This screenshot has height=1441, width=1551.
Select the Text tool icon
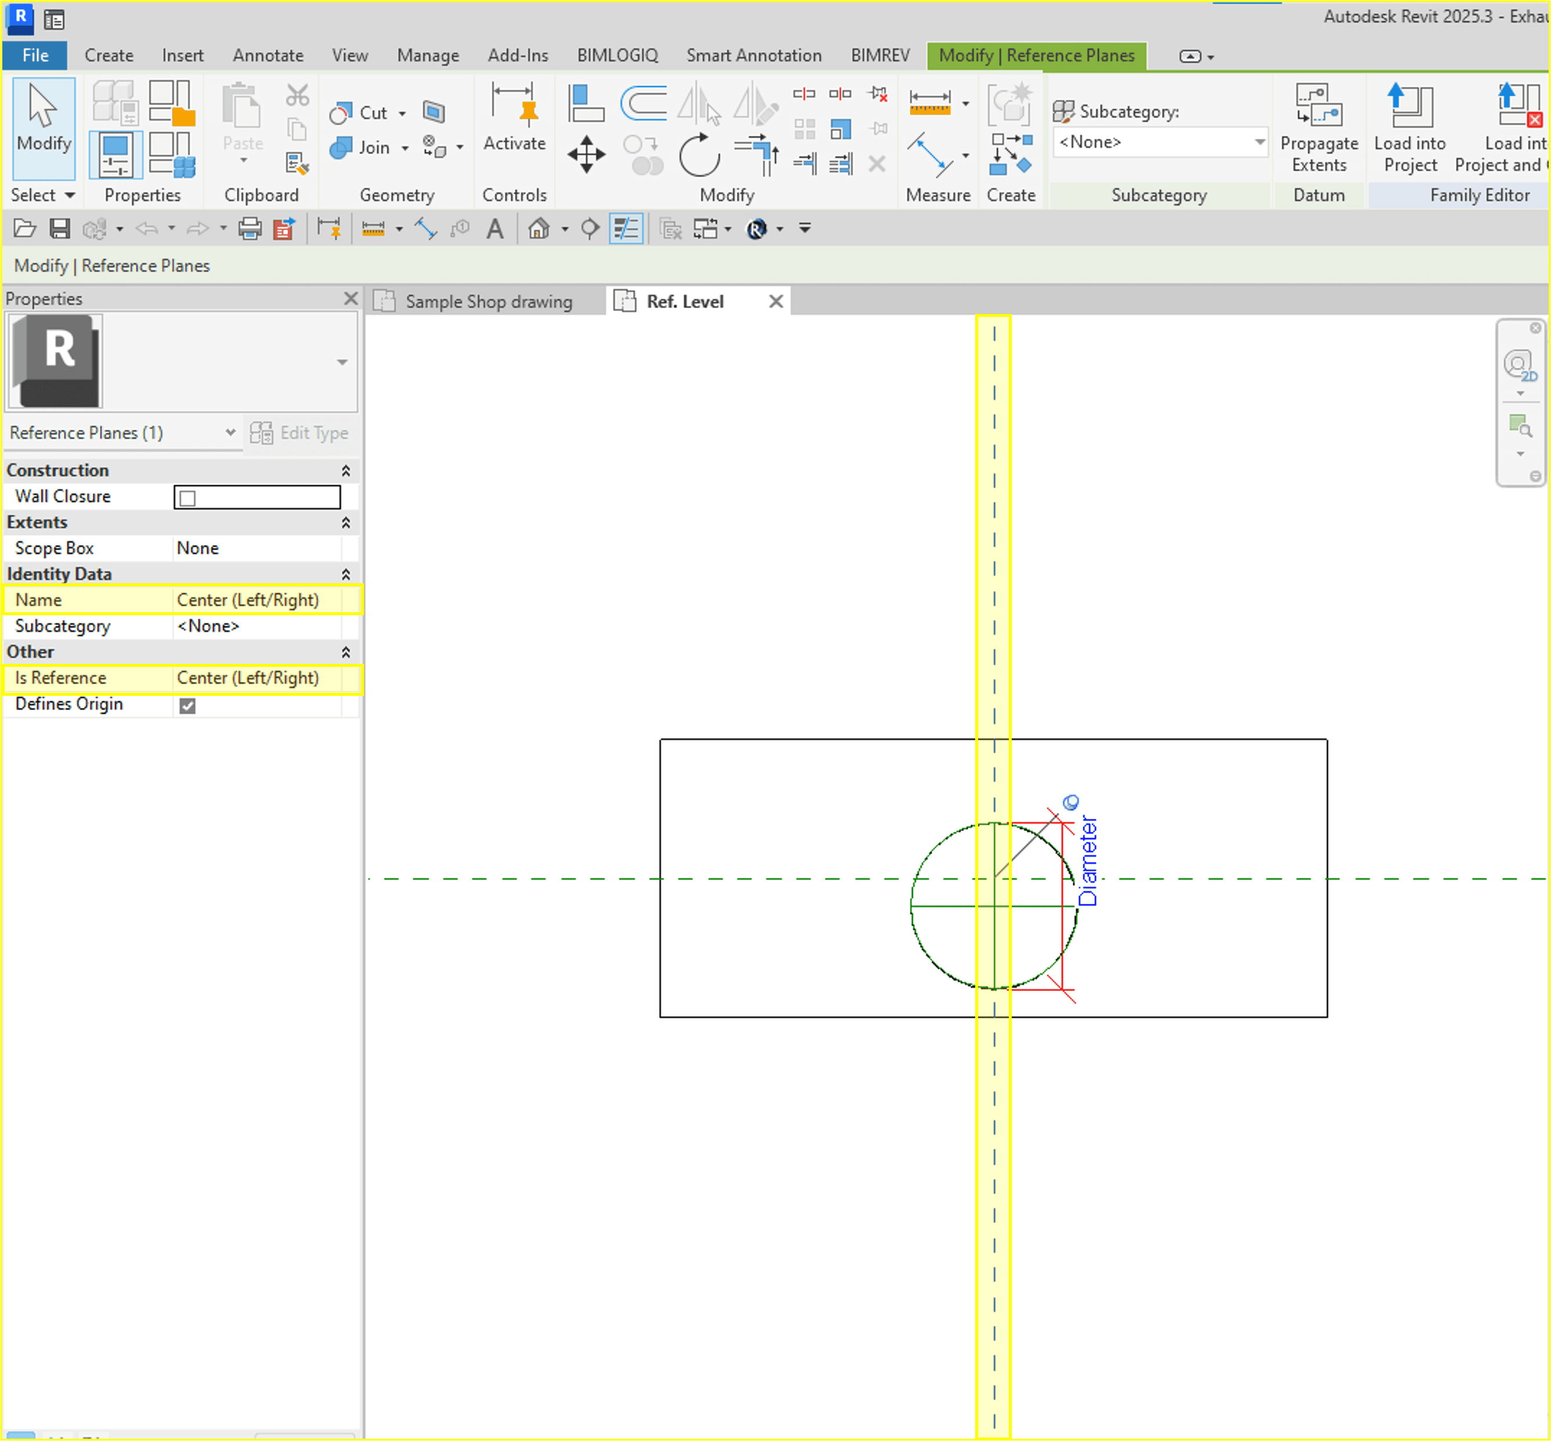coord(495,229)
